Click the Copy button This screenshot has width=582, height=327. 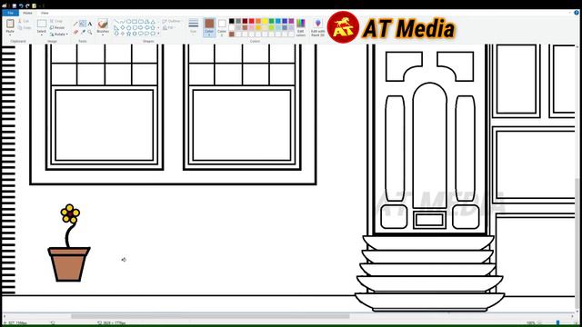(25, 28)
